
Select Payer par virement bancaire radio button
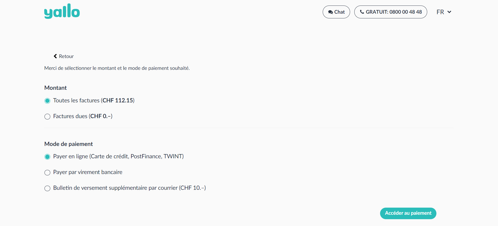click(x=47, y=172)
